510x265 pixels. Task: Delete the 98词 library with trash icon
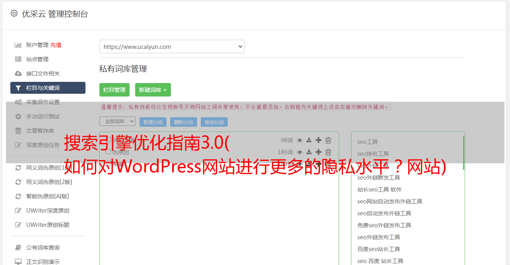(x=328, y=140)
